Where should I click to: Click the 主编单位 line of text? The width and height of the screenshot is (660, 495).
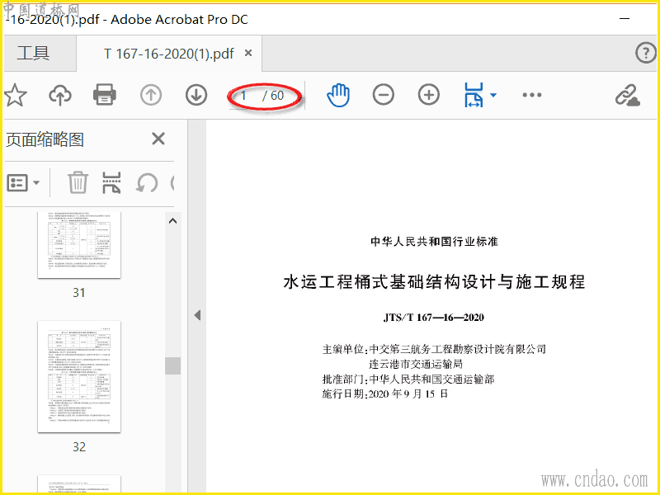[434, 349]
